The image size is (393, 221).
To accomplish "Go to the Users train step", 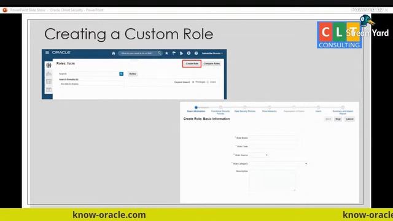I will [x=318, y=109].
